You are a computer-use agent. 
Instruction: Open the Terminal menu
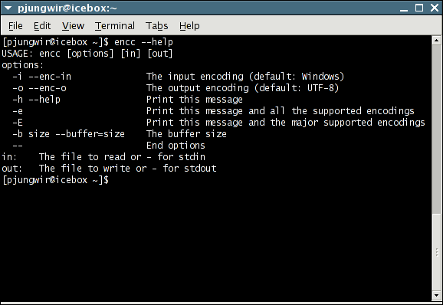click(115, 26)
